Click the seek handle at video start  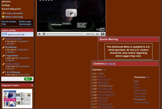[x=44, y=34]
